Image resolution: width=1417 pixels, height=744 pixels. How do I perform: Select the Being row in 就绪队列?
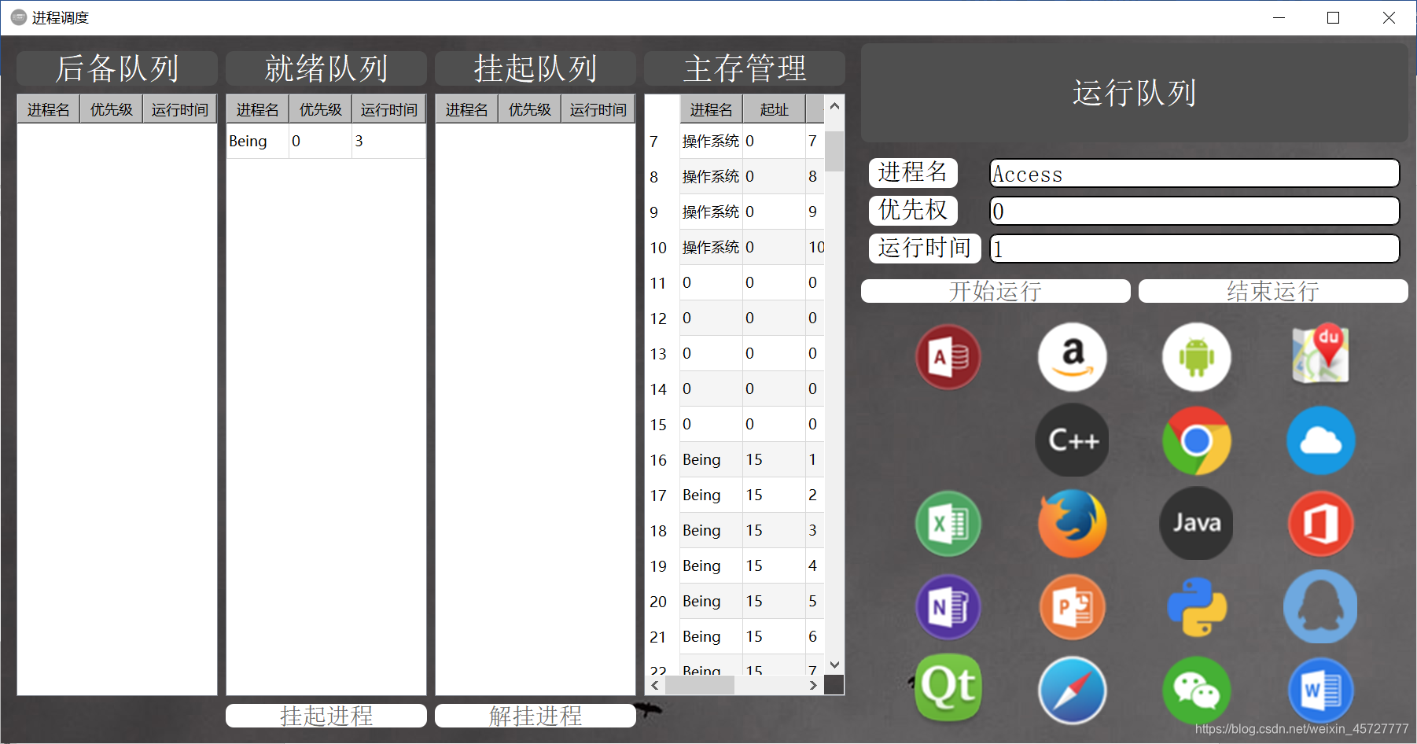pyautogui.click(x=326, y=141)
